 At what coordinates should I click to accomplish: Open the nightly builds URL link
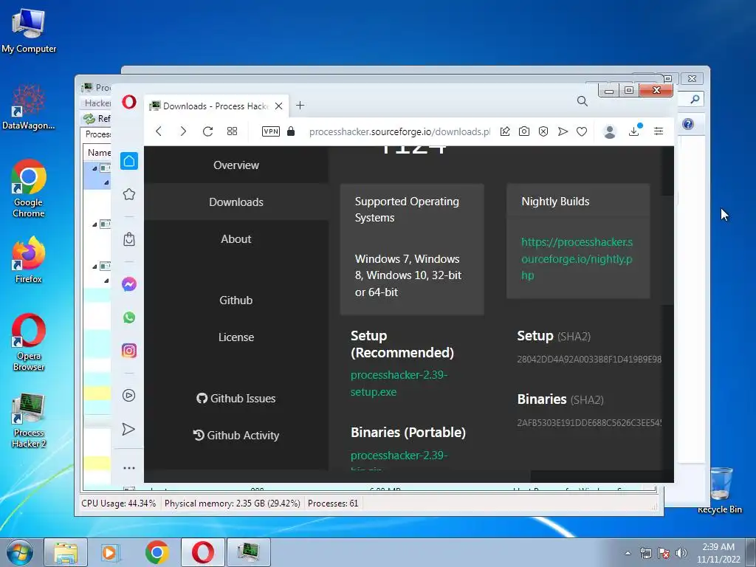577,258
